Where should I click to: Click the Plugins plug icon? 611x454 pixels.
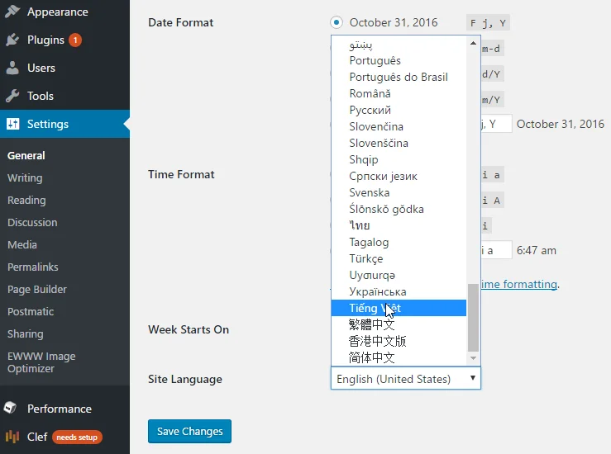[x=12, y=40]
